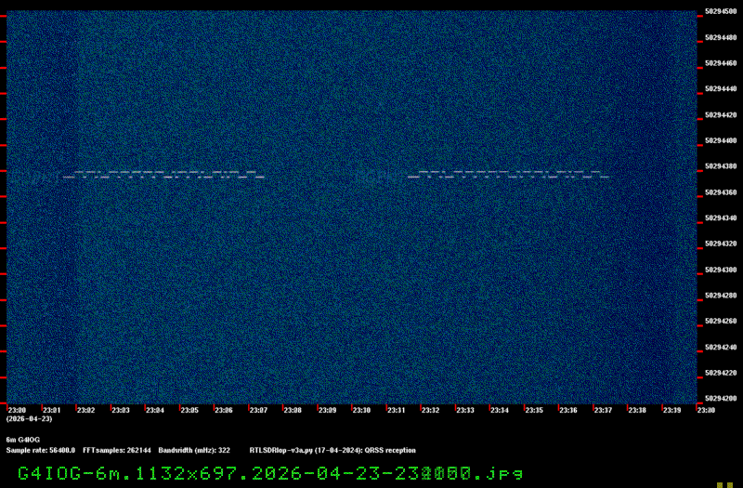Click the 23:11 time axis label
Screen dimensions: 743x488
click(397, 410)
